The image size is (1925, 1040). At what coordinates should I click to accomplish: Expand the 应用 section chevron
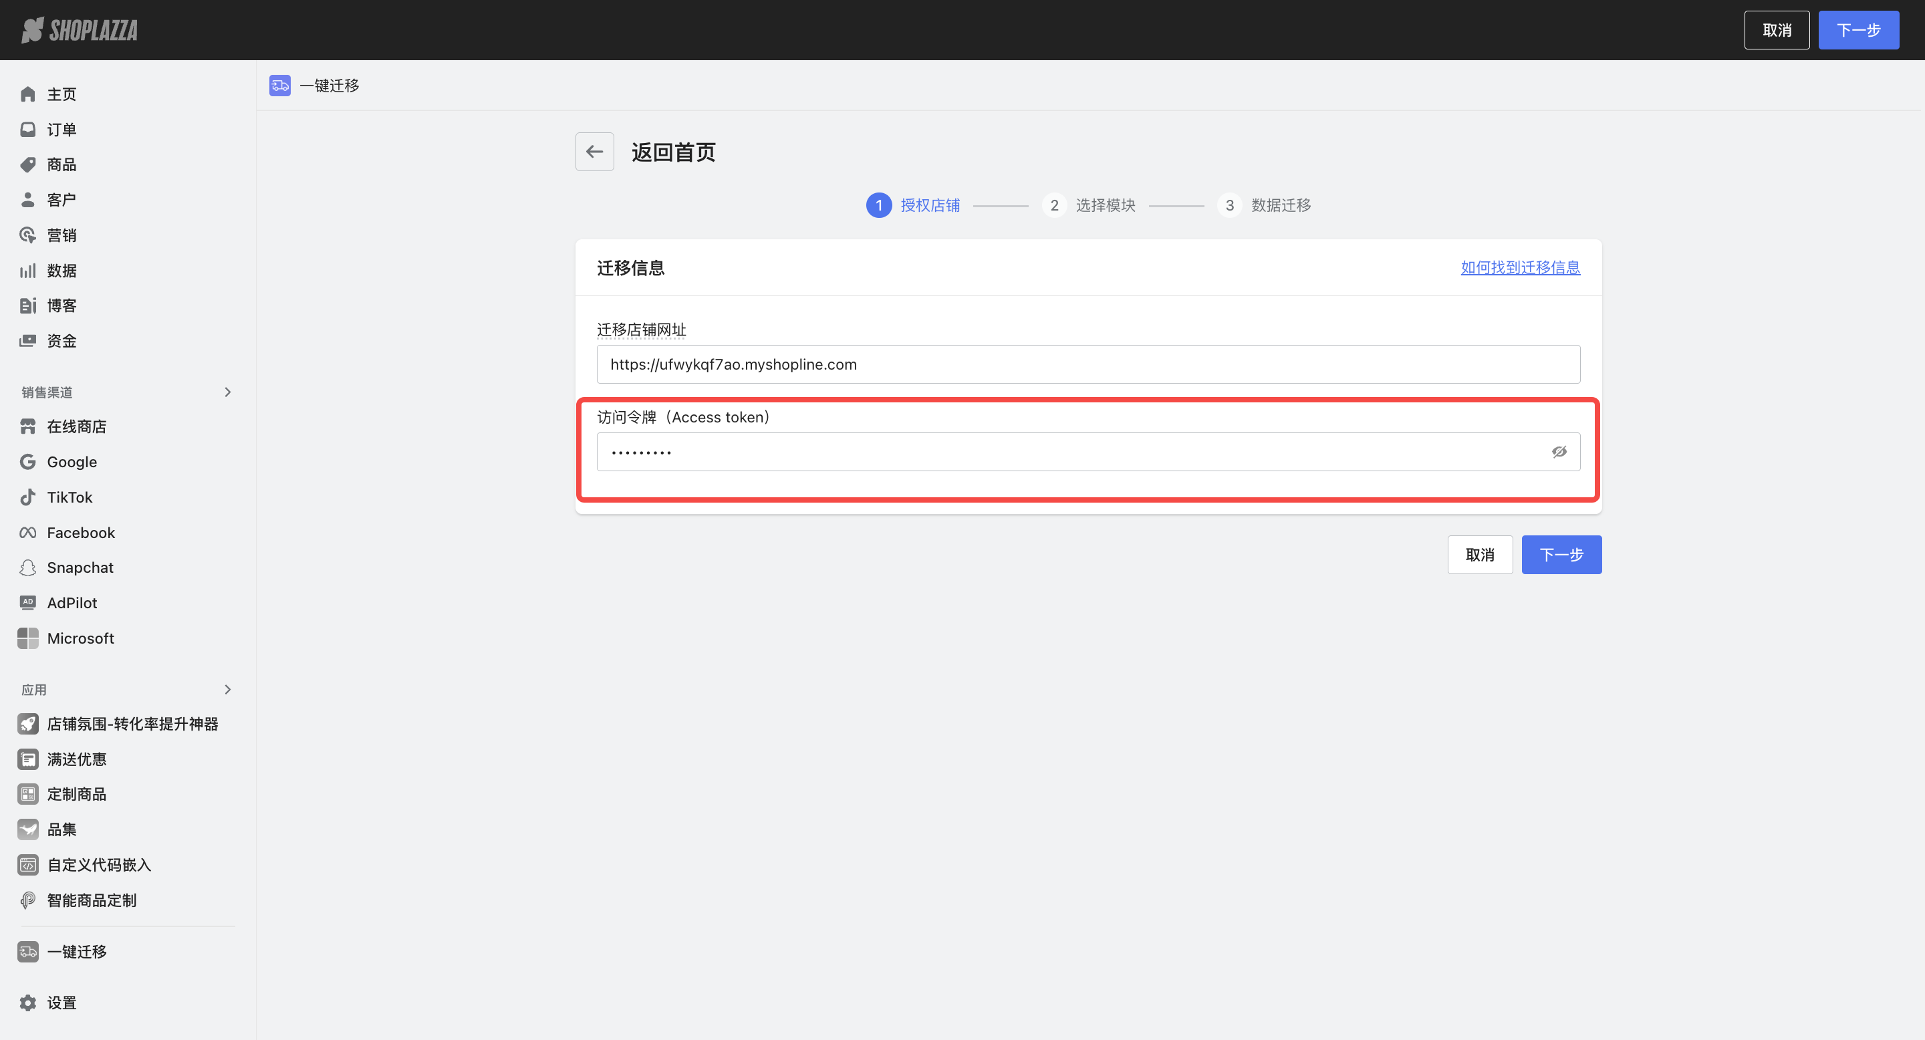point(227,690)
